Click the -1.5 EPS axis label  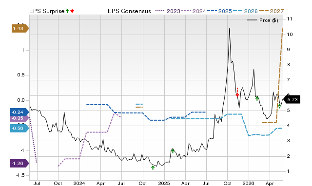(x=20, y=175)
